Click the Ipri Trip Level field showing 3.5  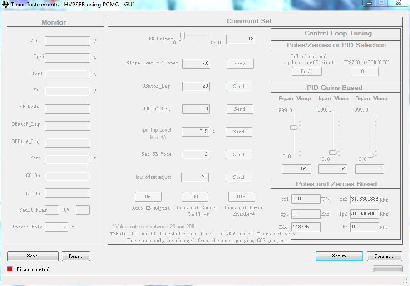196,132
